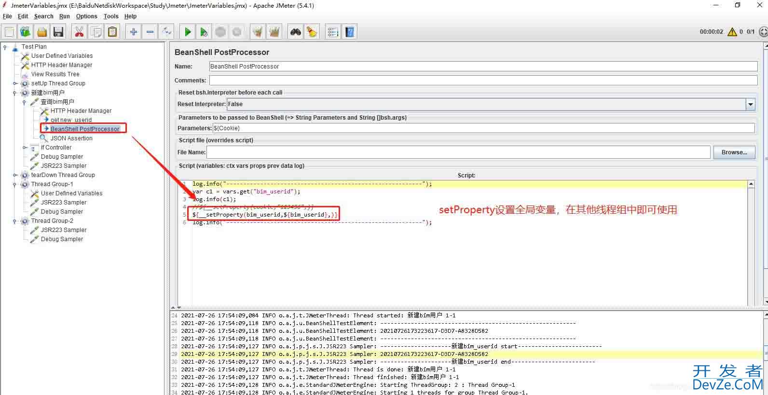The height and width of the screenshot is (395, 768).
Task: Open the Reset Interpreter dropdown
Action: pyautogui.click(x=750, y=104)
